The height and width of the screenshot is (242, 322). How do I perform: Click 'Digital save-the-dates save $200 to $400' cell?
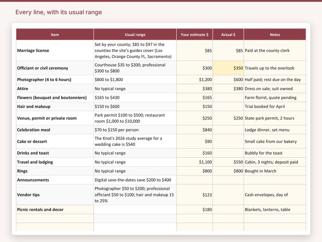tap(135, 180)
